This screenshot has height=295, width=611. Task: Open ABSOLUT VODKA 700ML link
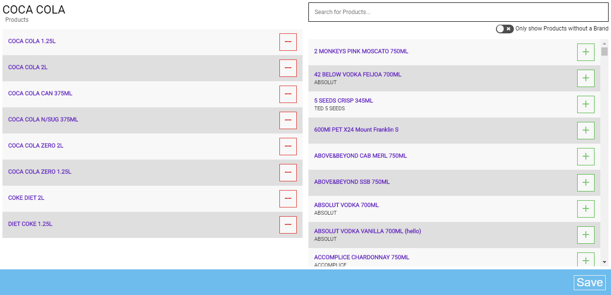347,205
